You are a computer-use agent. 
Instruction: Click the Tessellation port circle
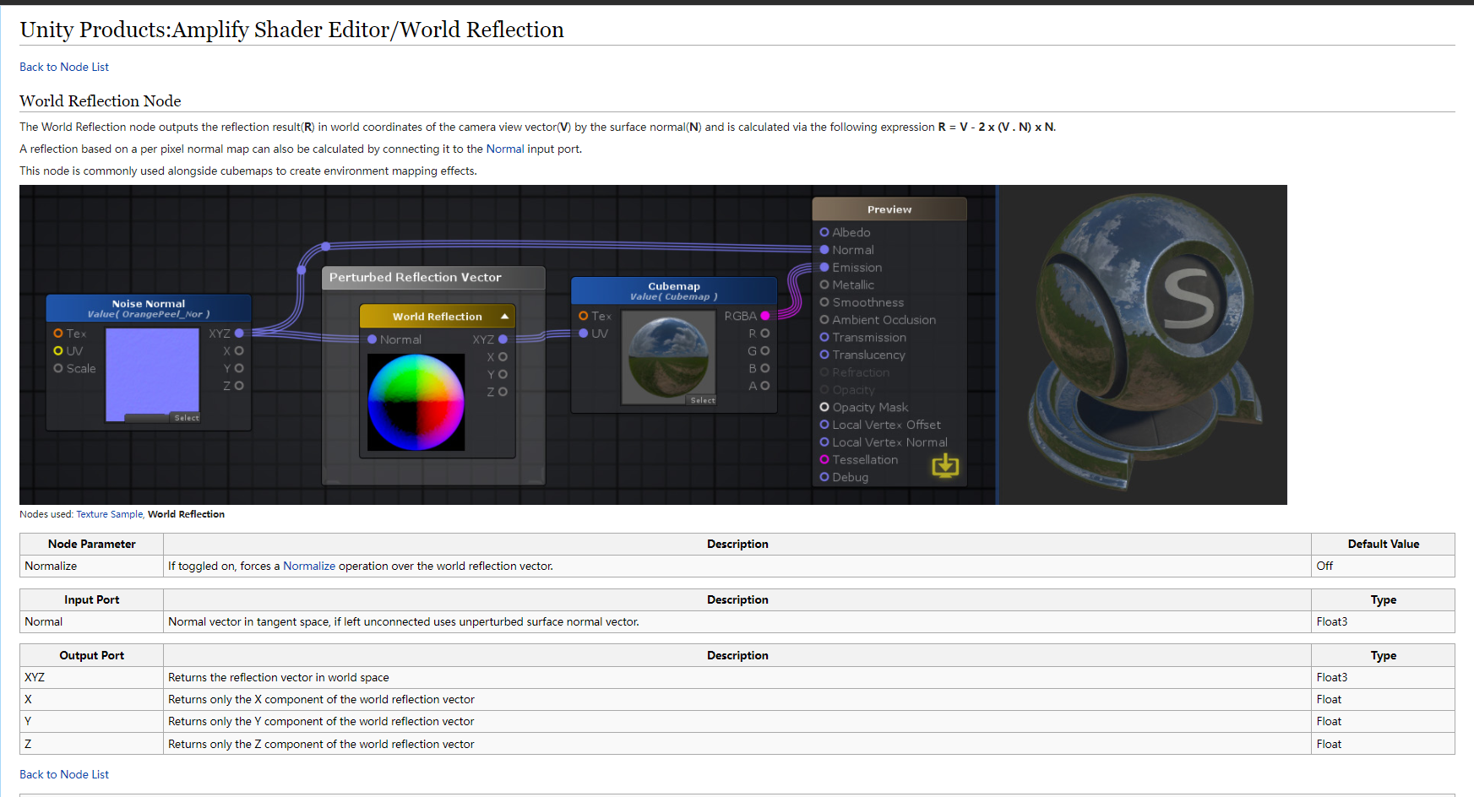824,459
